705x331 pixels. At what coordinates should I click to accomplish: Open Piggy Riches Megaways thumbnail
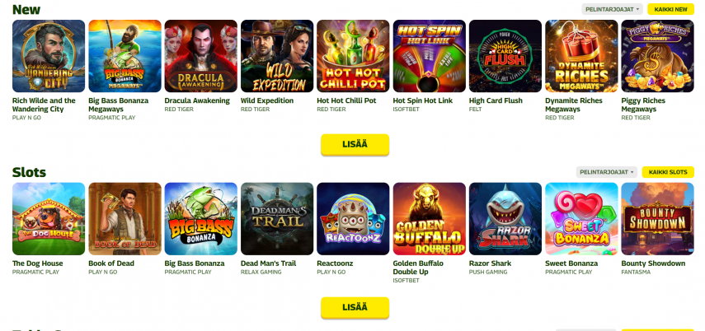pos(657,56)
